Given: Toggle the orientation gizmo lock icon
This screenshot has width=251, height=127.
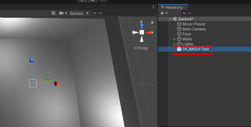Looking at the screenshot, I should pyautogui.click(x=152, y=22).
